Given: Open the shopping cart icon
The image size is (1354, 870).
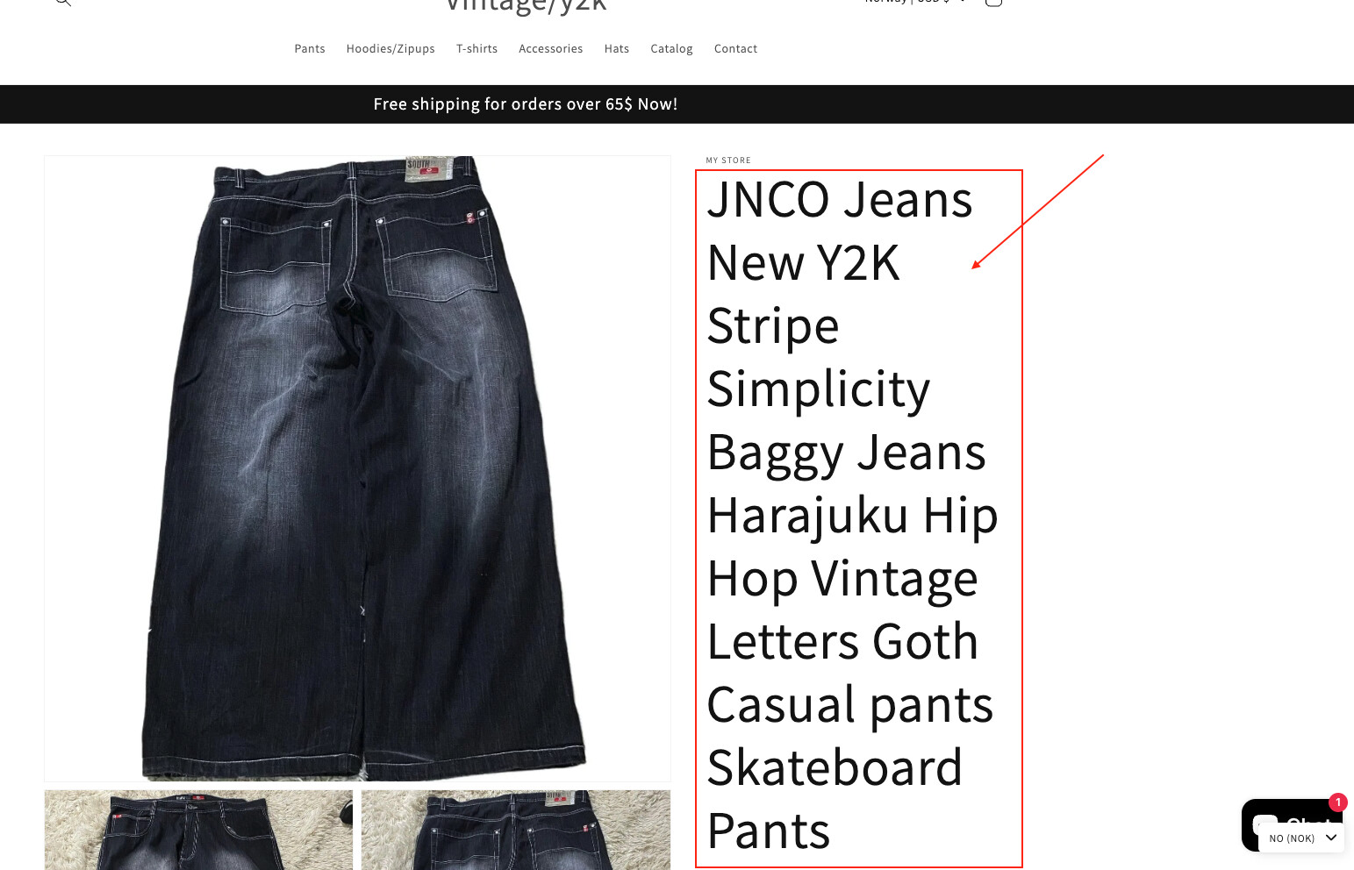Looking at the screenshot, I should [993, 3].
